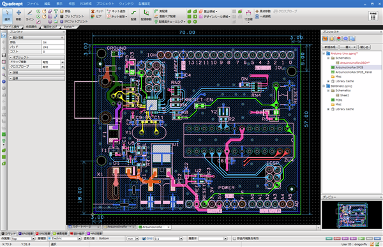Start the 配線 routing tool

point(133,15)
